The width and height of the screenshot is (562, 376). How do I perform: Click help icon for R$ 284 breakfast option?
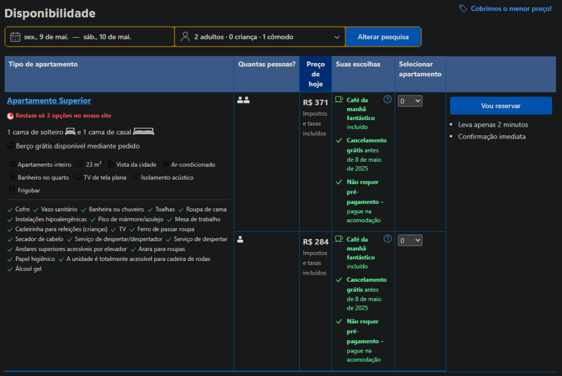point(387,239)
